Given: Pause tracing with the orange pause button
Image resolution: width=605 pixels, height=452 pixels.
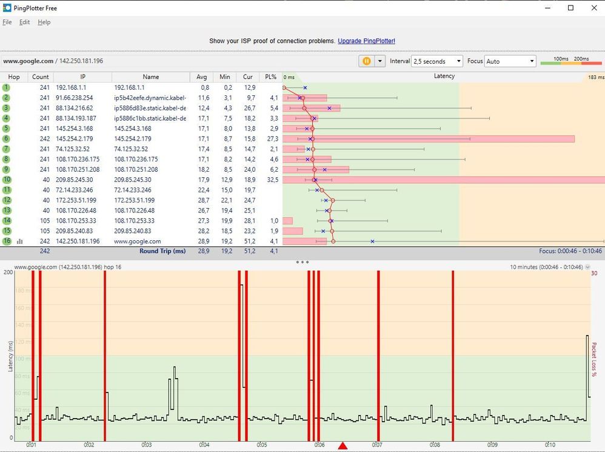Looking at the screenshot, I should click(367, 61).
